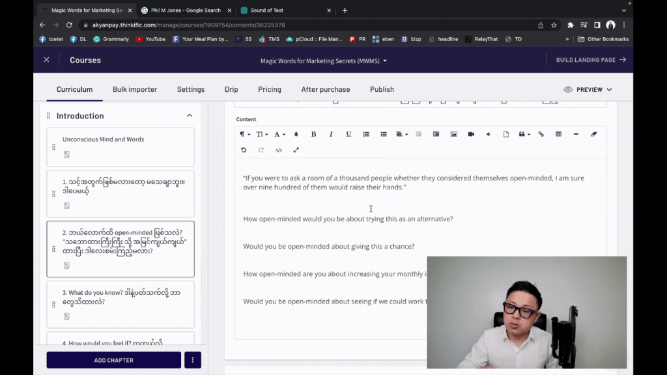The width and height of the screenshot is (667, 375).
Task: Open the Other Bookmarks folder
Action: click(603, 39)
